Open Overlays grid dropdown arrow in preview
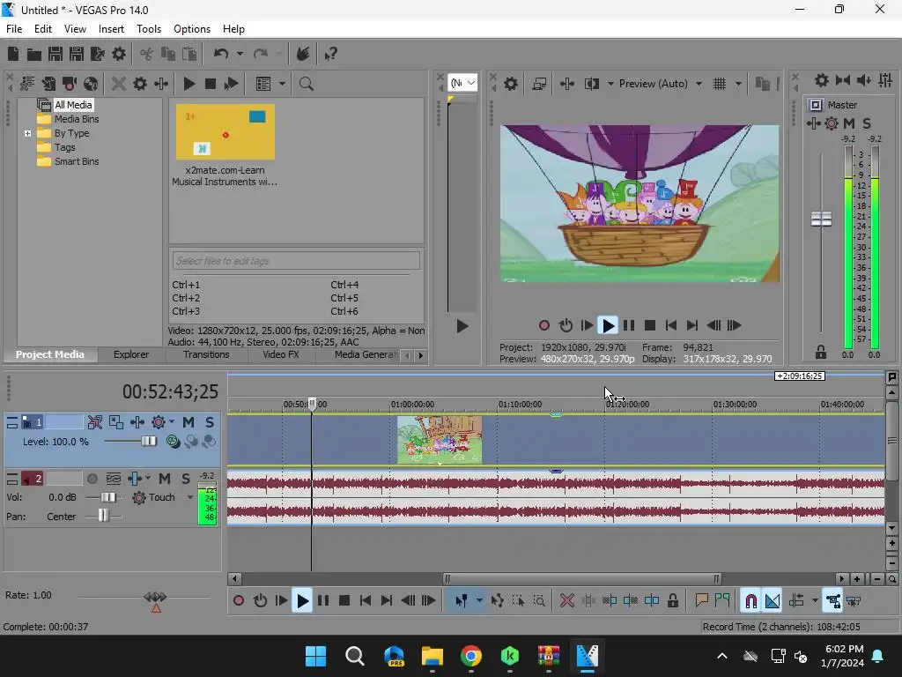This screenshot has height=677, width=902. click(739, 84)
